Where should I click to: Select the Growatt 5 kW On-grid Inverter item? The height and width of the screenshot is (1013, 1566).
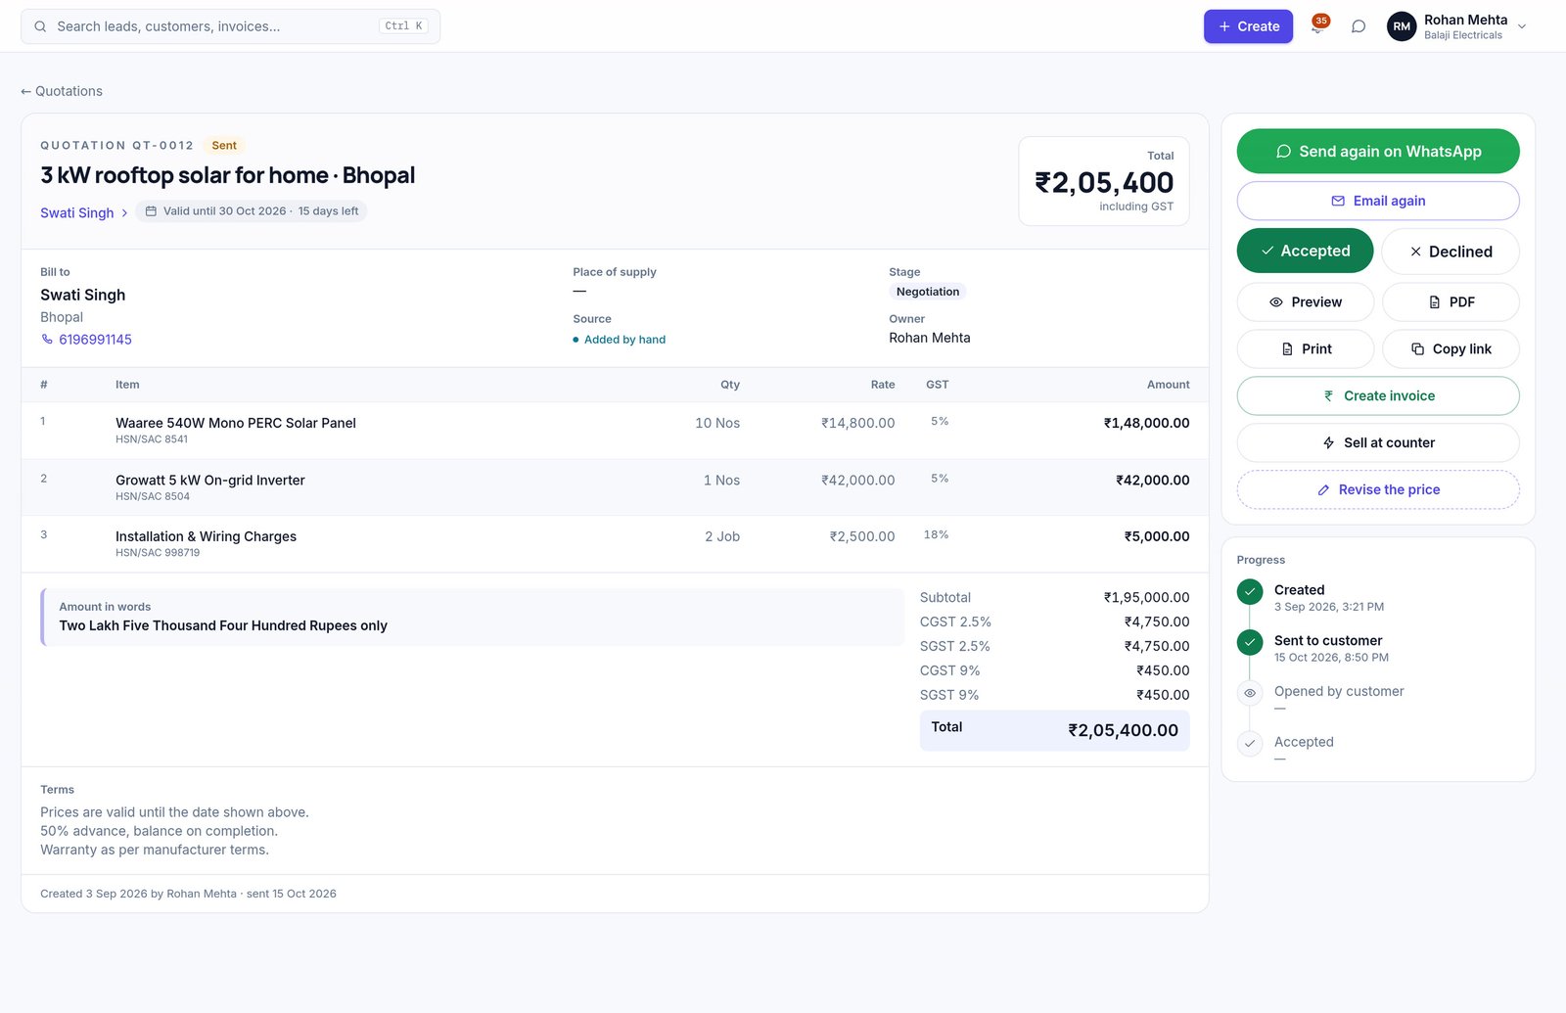[210, 481]
